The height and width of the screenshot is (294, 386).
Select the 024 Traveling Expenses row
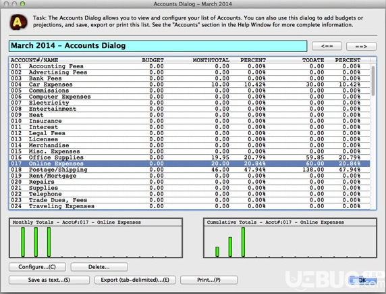pyautogui.click(x=190, y=206)
